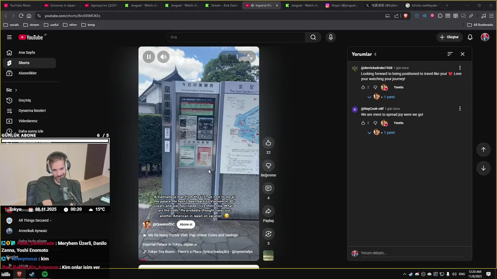
Task: Go to Ana Sayfa in the sidebar
Action: [30, 53]
